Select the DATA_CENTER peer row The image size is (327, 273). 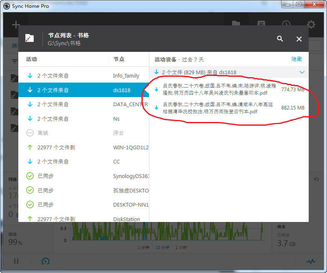click(83, 105)
